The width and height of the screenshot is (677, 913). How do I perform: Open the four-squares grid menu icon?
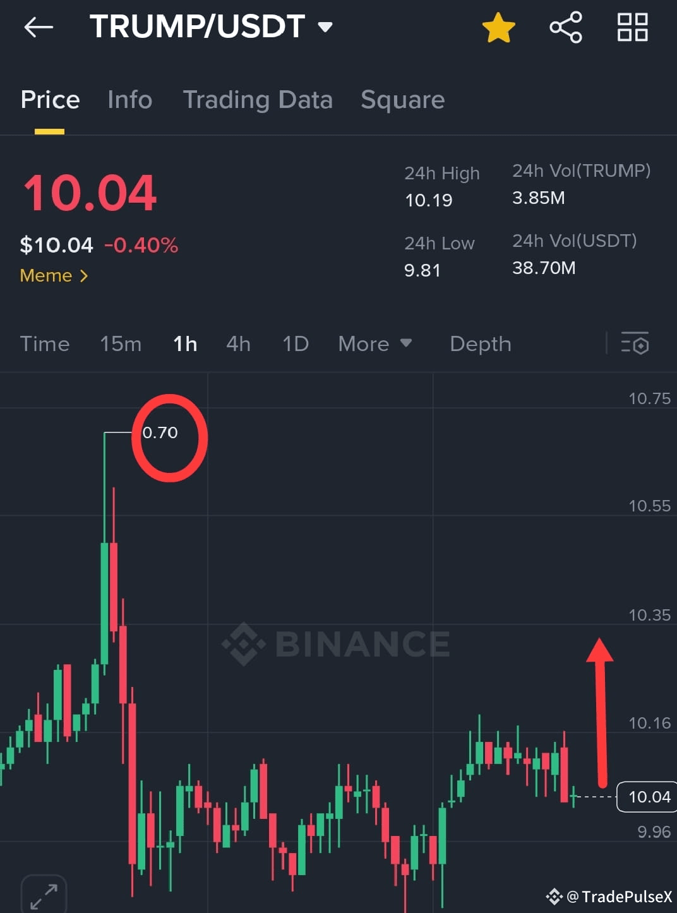pos(632,27)
